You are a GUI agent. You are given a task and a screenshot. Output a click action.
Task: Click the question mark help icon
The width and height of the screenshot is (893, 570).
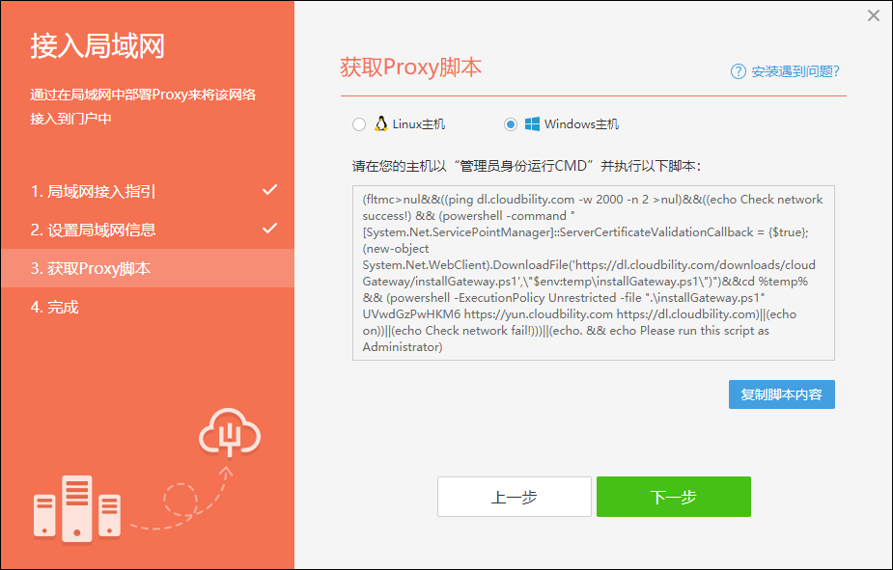739,71
